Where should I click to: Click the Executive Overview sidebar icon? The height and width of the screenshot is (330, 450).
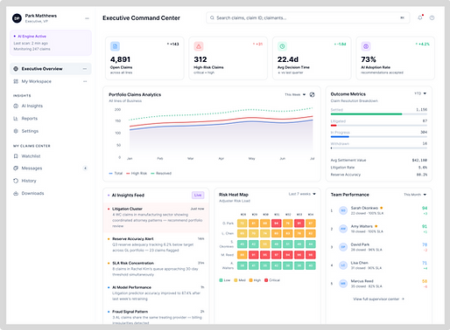[16, 69]
